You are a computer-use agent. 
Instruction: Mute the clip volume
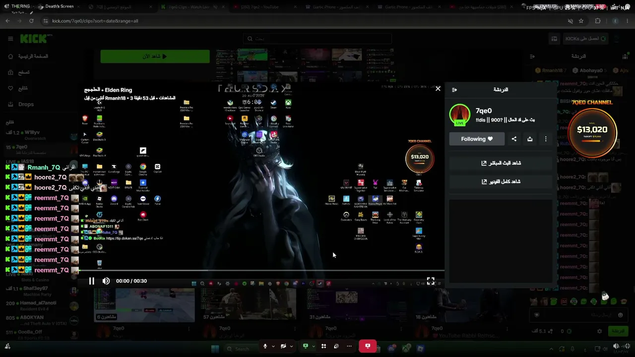click(x=106, y=281)
